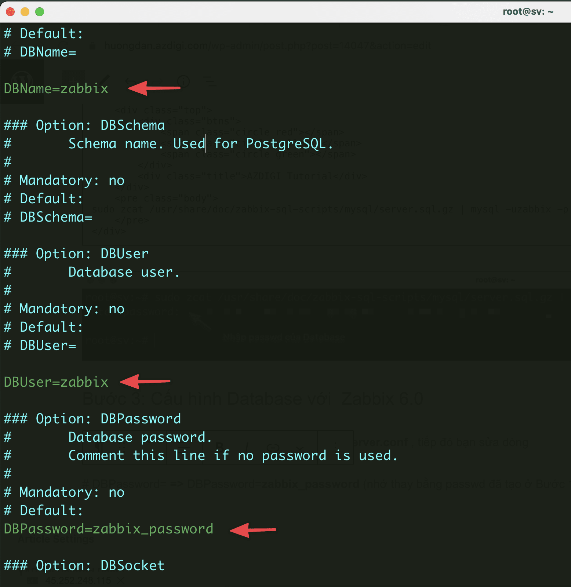Click Mandatory: no under DBPassword option
Viewport: 571px width, 587px height.
(x=64, y=492)
